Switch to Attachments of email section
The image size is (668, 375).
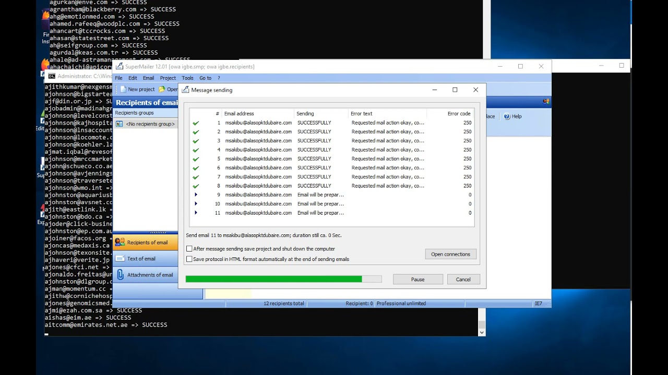(146, 274)
